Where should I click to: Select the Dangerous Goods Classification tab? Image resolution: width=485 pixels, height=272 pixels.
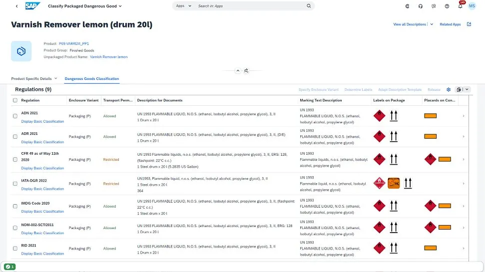(91, 79)
